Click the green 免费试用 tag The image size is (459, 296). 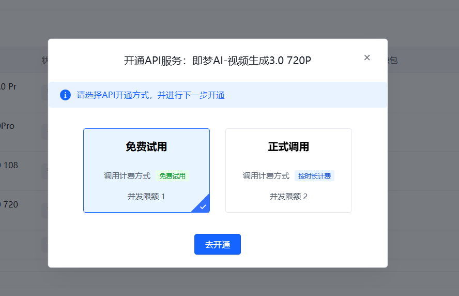(x=172, y=176)
